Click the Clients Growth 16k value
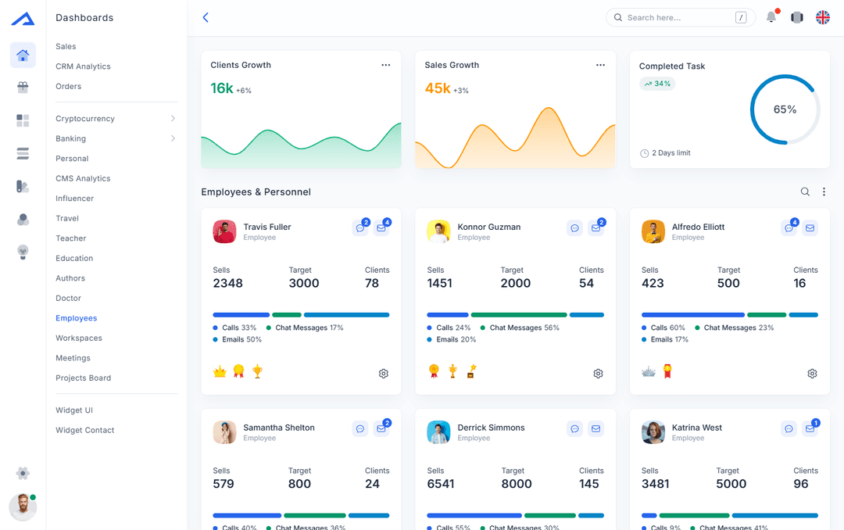 click(x=222, y=88)
